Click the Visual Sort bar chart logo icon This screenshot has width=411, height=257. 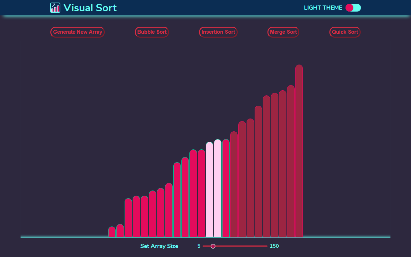pos(55,8)
